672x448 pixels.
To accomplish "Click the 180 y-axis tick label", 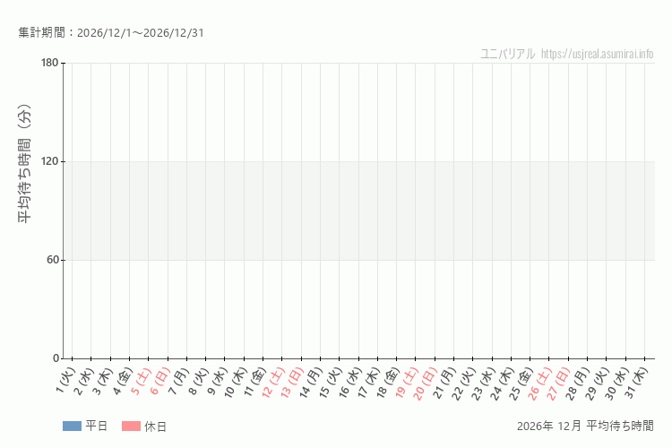I will [49, 63].
